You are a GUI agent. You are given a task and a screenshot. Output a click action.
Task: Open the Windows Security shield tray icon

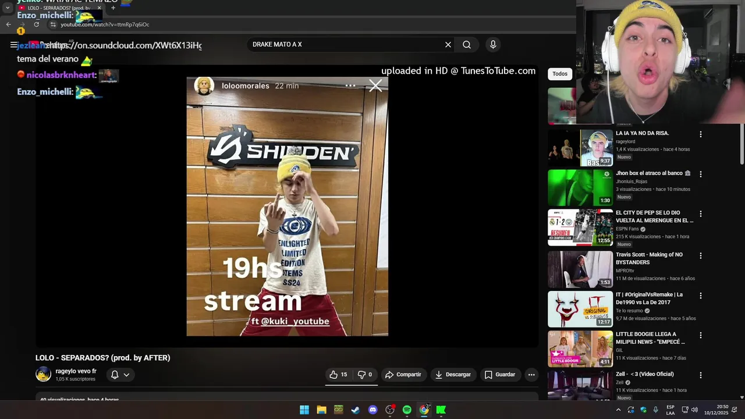coord(643,410)
